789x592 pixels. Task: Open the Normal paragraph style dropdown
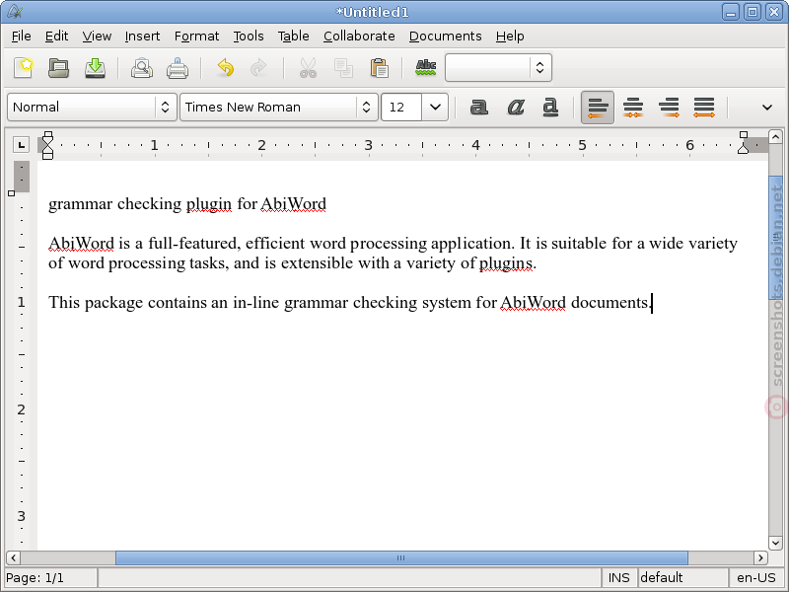click(92, 107)
